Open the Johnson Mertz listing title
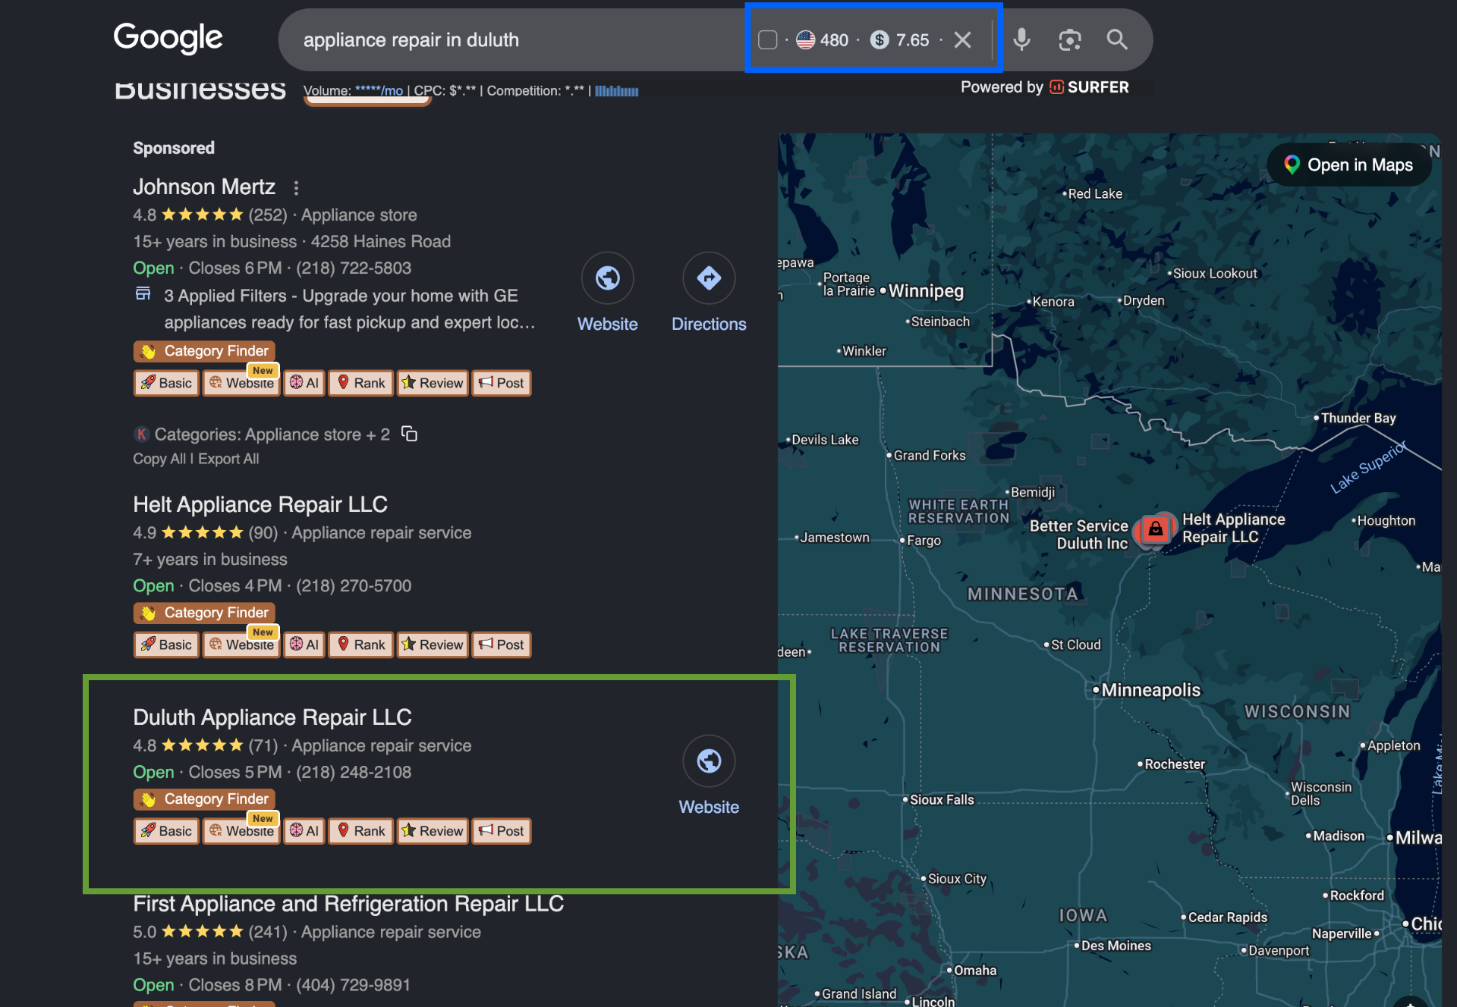The image size is (1457, 1007). click(204, 187)
